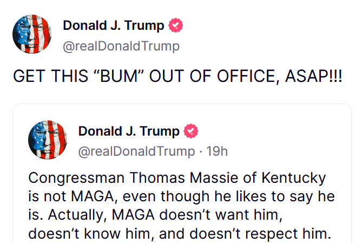Click the red verified badge beside top author name

pyautogui.click(x=175, y=25)
